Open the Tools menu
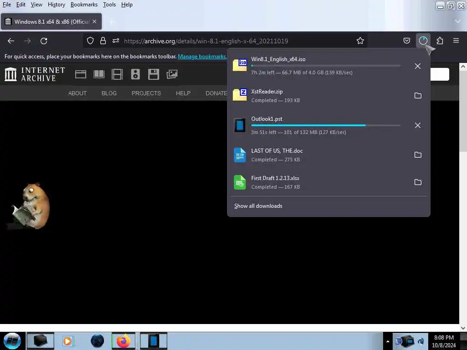467x350 pixels. tap(109, 5)
